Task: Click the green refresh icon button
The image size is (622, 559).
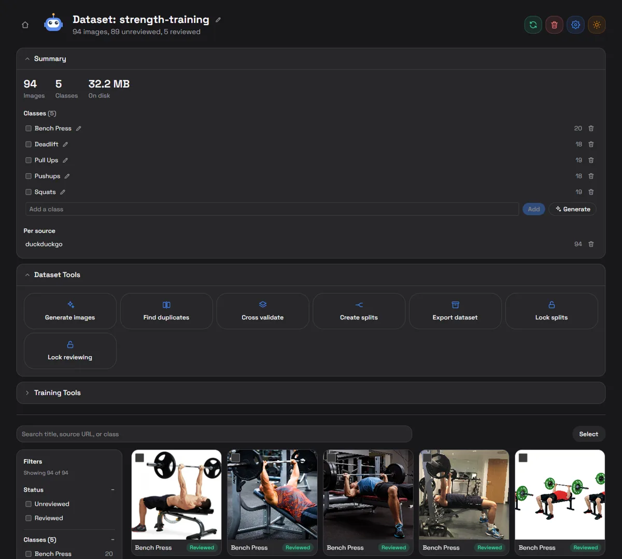Action: click(533, 25)
